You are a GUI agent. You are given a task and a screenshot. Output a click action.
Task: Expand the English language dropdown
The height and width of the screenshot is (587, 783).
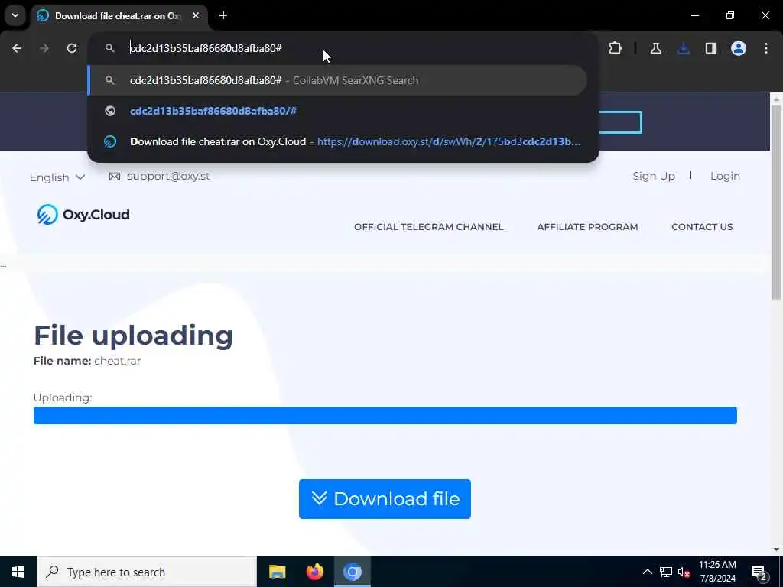pyautogui.click(x=57, y=177)
